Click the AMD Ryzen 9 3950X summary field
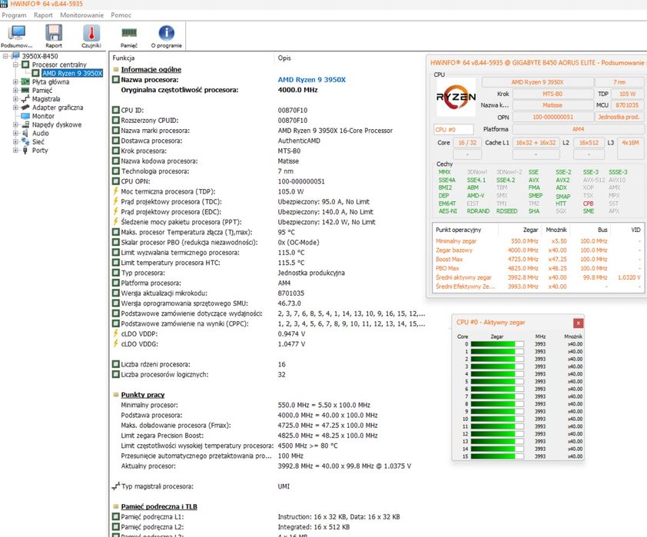647x537 pixels. tap(537, 82)
